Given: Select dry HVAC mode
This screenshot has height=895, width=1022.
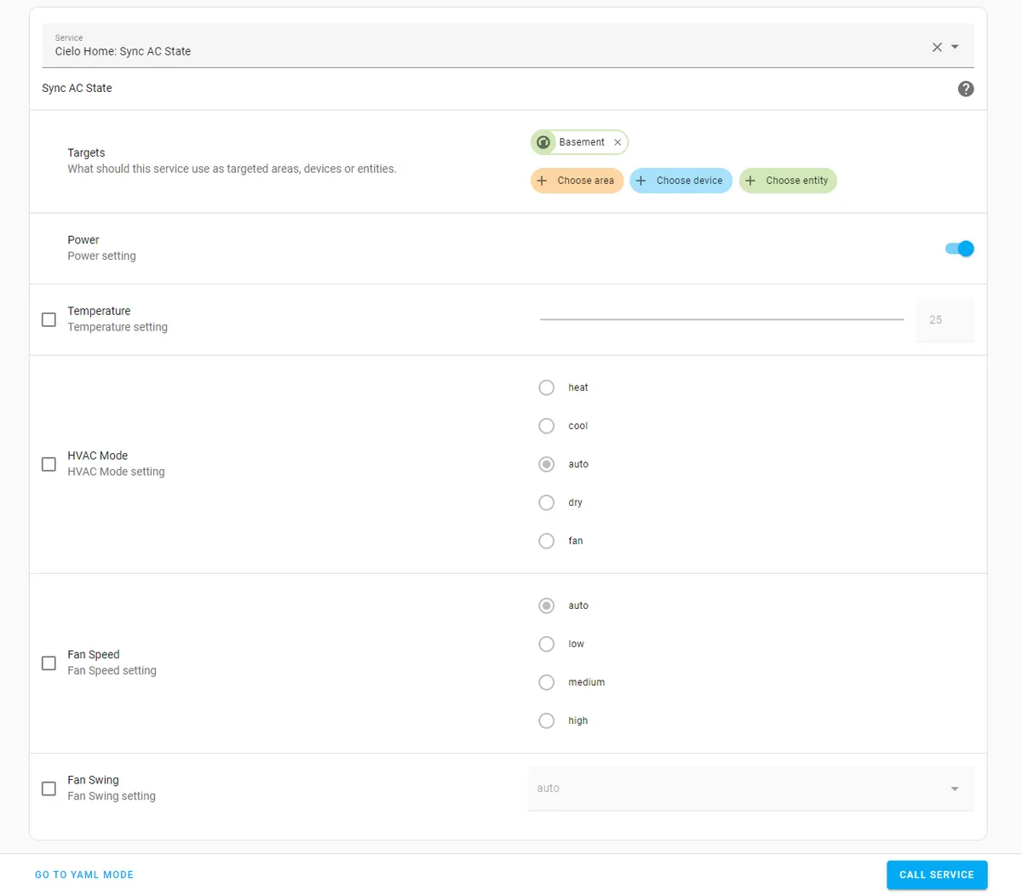Looking at the screenshot, I should pyautogui.click(x=547, y=502).
